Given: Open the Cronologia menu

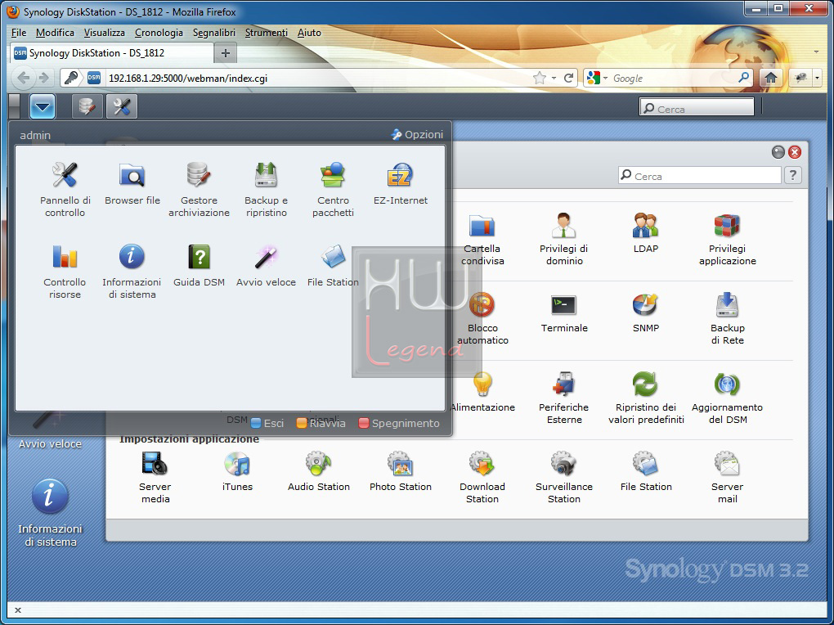Looking at the screenshot, I should pos(159,33).
